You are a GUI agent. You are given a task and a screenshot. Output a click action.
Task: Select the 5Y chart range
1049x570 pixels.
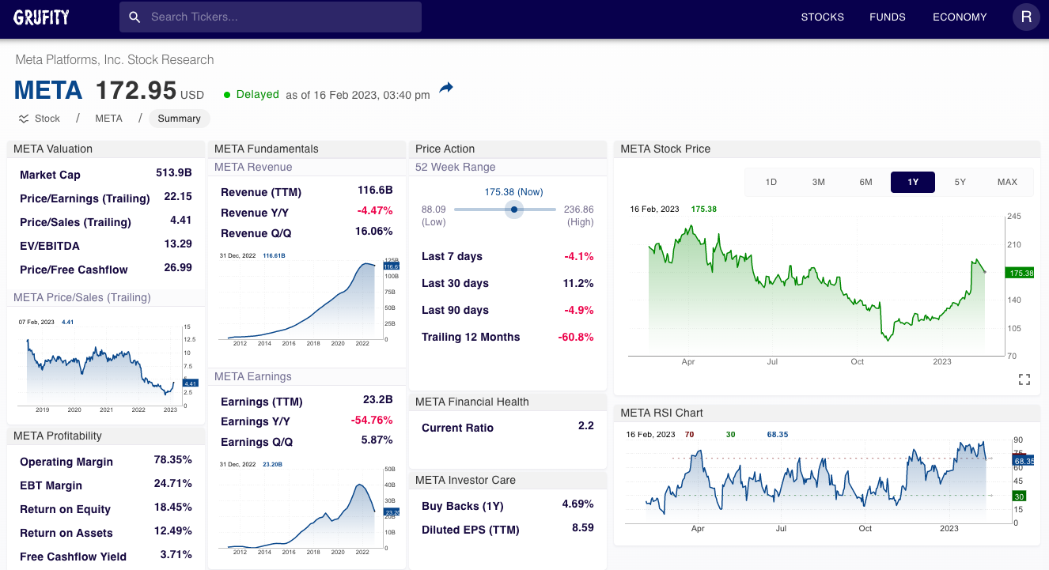(960, 182)
